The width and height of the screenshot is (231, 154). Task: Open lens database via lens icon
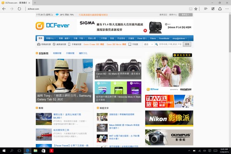coord(54,44)
